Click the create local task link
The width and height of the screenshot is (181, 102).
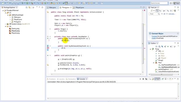154,38
